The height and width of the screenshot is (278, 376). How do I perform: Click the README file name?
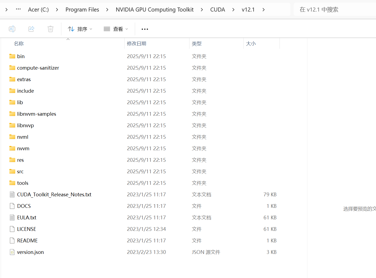27,241
